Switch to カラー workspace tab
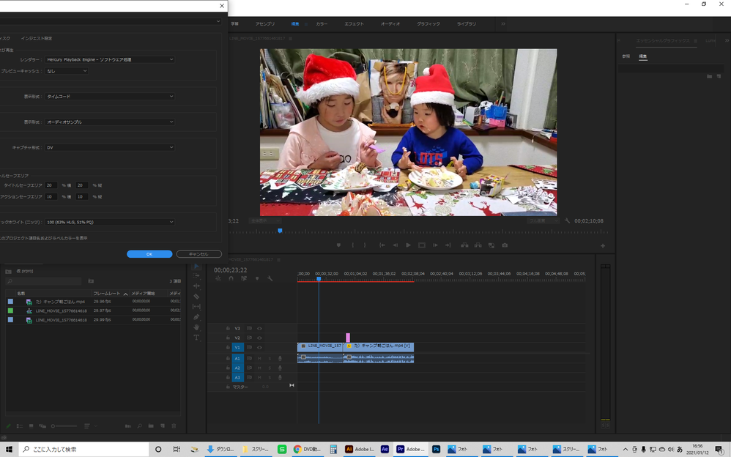Screen dimensions: 731x457 322,23
